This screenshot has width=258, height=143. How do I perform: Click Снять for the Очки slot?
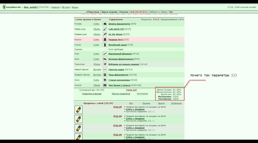point(96,80)
